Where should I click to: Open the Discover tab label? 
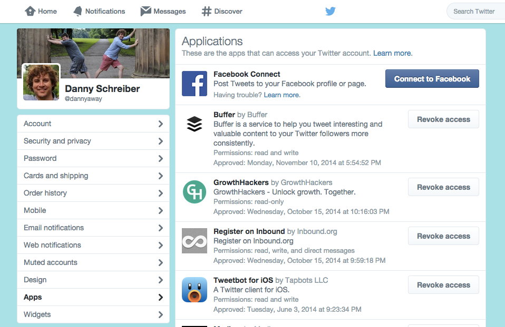coord(228,11)
